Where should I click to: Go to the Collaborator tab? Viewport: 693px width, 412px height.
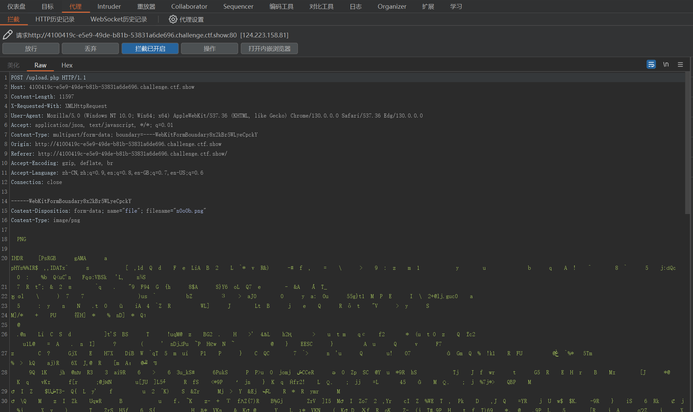click(x=189, y=6)
